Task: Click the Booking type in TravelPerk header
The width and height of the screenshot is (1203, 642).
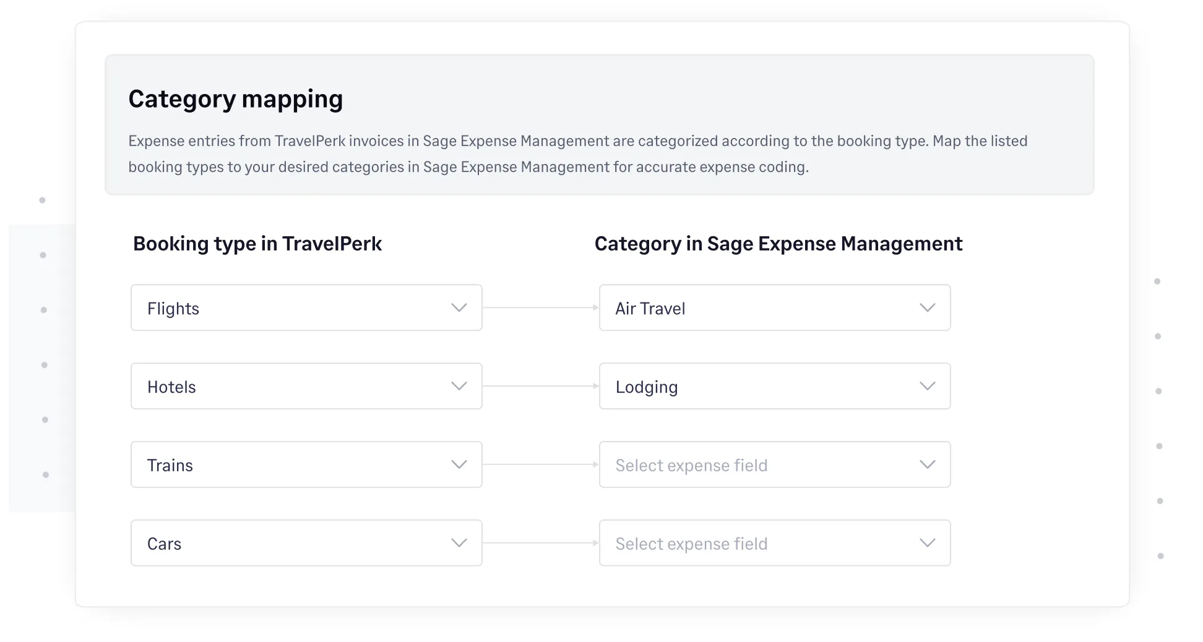Action: pos(258,244)
